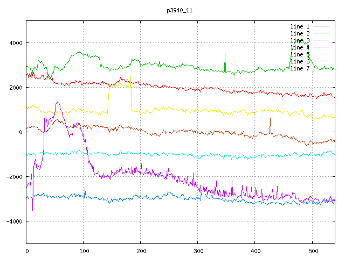Select the 'line 2' legend entry text

coord(300,33)
